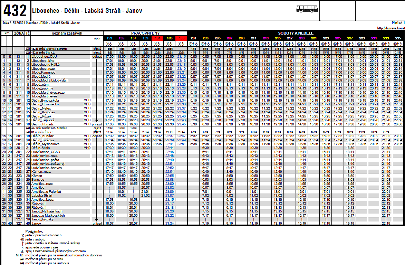This screenshot has height=265, width=405.
Task: Click the wheelchair icon beside 'spoj s bezbariérově' note
Action: pyautogui.click(x=22, y=251)
